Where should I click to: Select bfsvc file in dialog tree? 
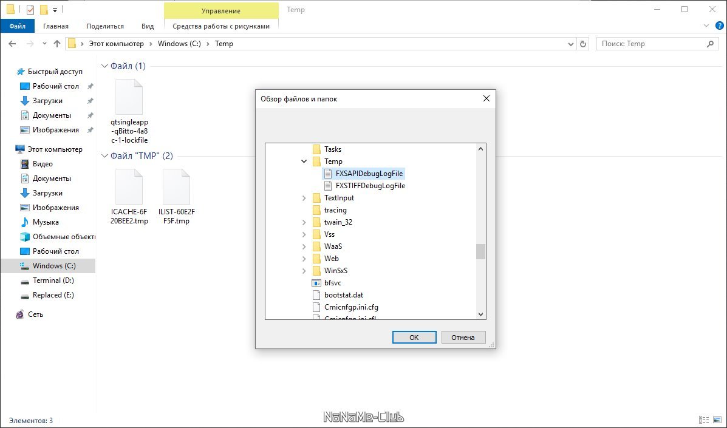click(x=332, y=282)
